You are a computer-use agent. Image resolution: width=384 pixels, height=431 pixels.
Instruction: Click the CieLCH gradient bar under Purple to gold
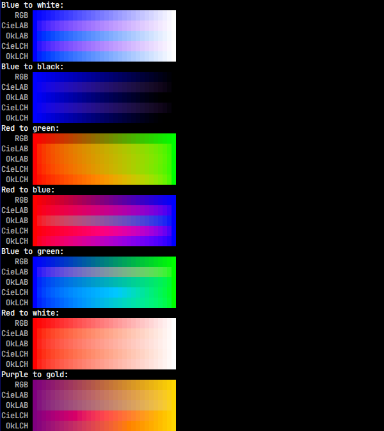pyautogui.click(x=104, y=416)
